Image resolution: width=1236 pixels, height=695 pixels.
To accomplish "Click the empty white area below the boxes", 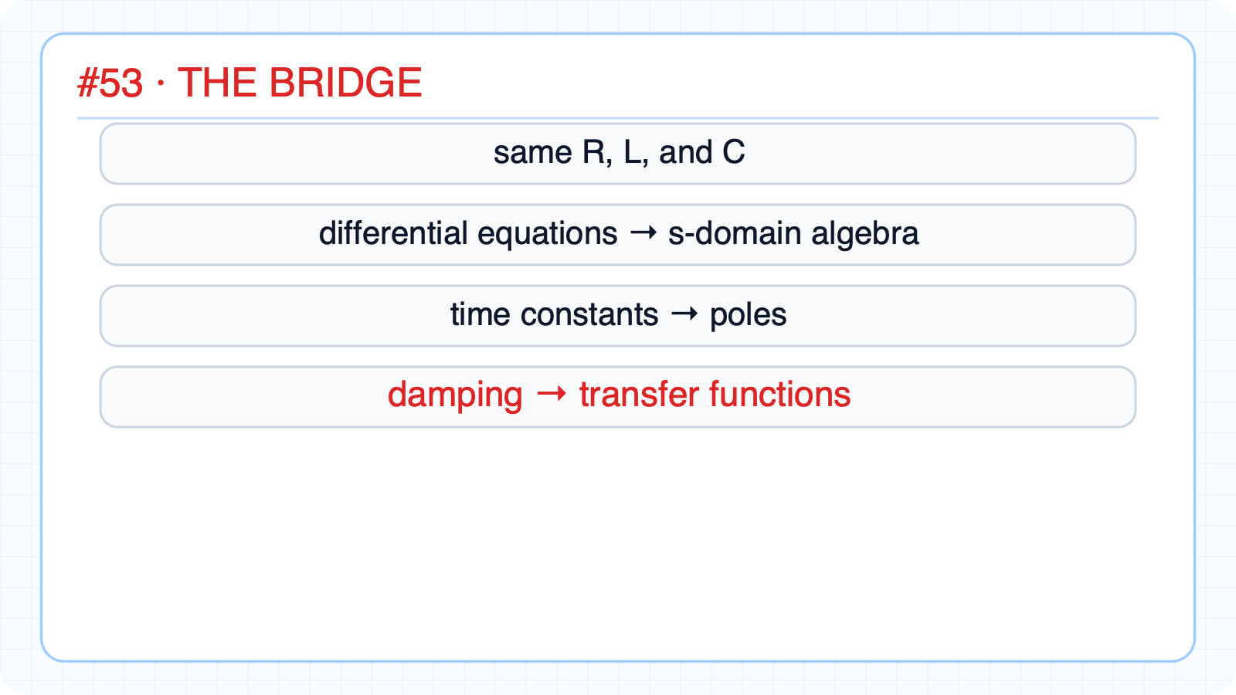I will pos(618,541).
